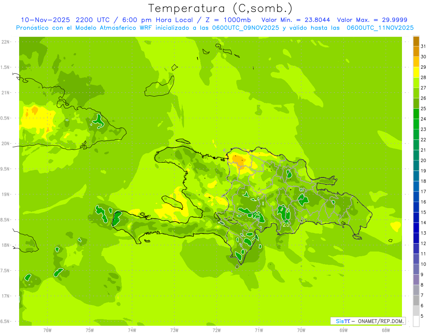Click the '22N' latitude axis label

5,42
